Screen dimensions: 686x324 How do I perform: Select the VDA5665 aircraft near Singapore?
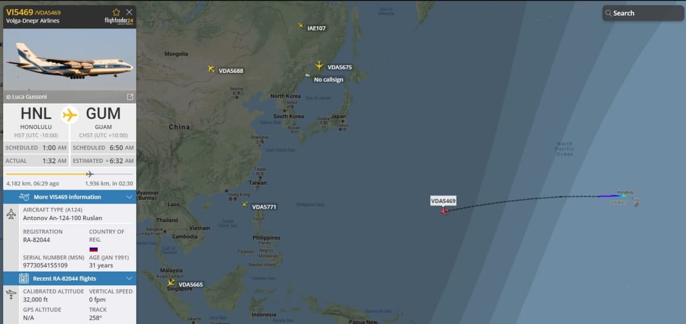tap(171, 282)
